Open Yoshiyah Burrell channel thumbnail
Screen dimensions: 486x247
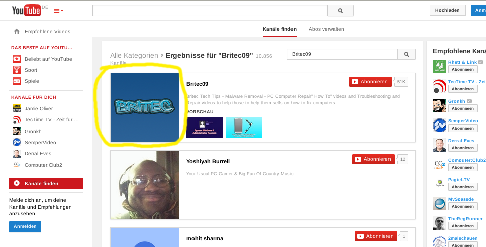pyautogui.click(x=145, y=185)
